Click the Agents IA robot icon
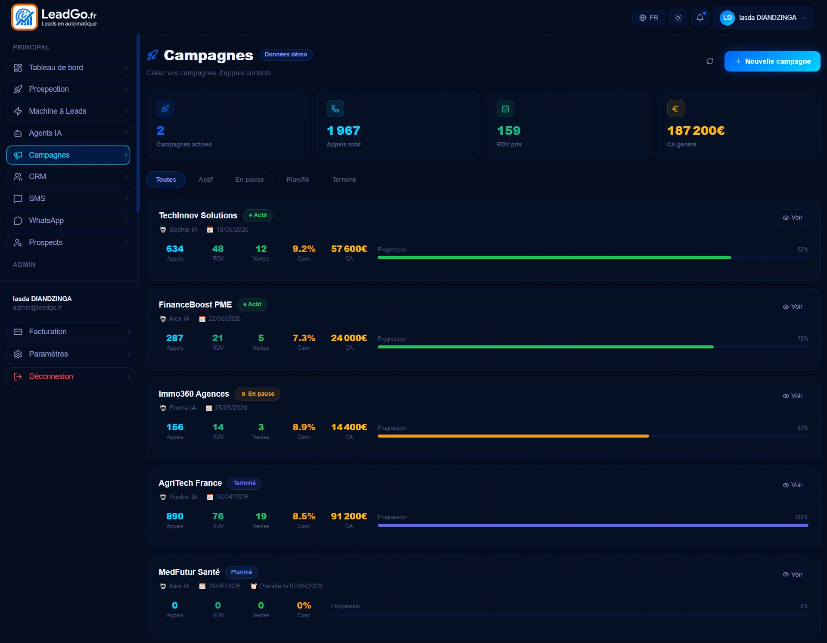 pos(18,134)
